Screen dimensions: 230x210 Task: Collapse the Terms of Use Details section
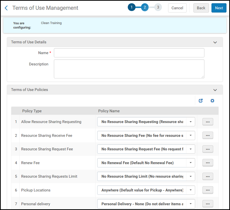point(215,42)
